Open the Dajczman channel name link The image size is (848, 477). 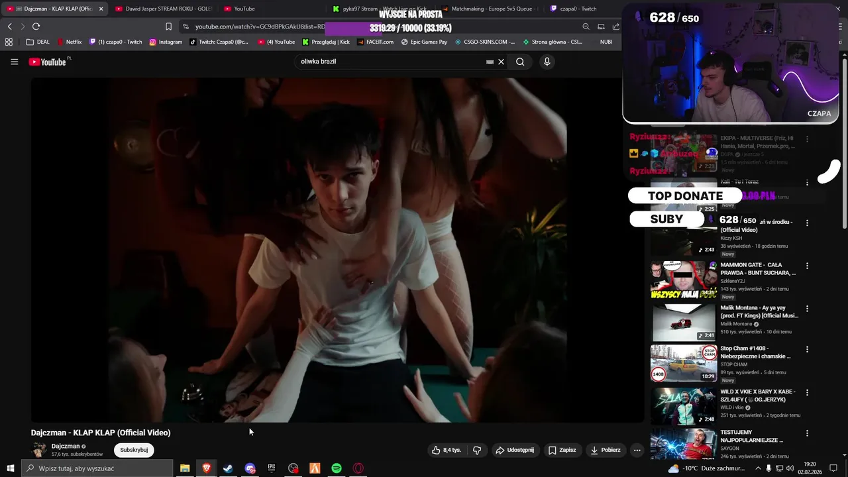pos(66,446)
